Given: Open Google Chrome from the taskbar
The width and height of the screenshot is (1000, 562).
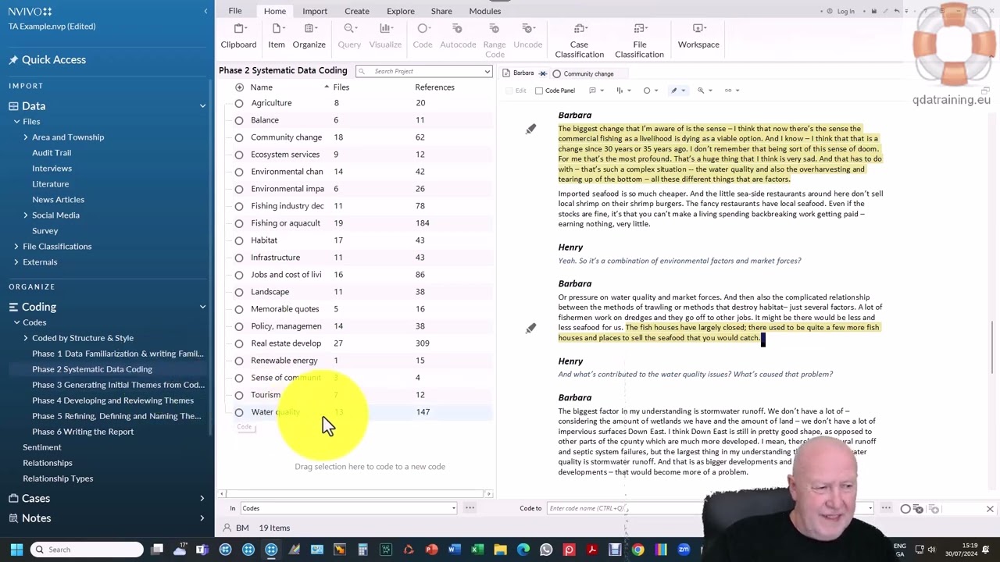Looking at the screenshot, I should click(x=638, y=550).
